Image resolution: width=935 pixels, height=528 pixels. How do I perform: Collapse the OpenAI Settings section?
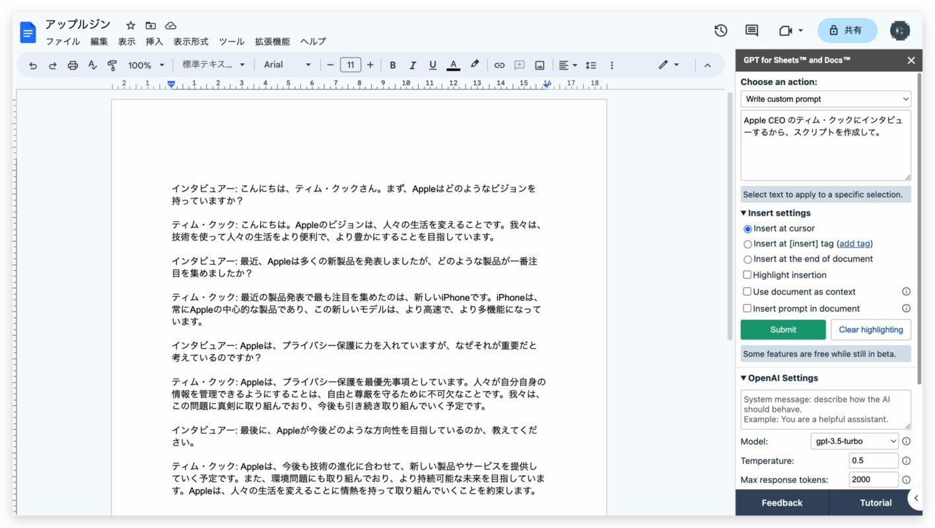point(779,378)
